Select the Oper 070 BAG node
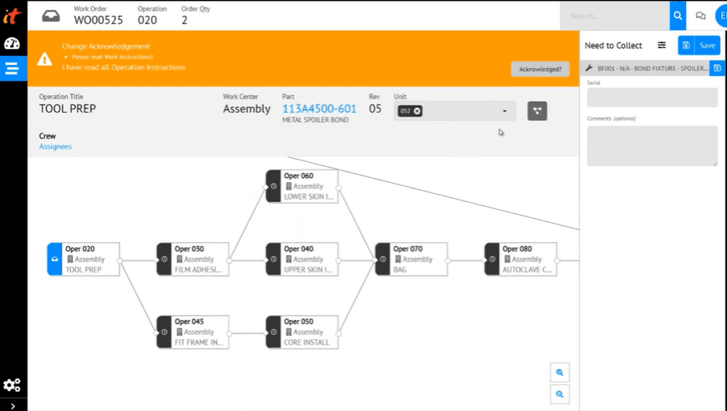727x411 pixels. pos(411,259)
